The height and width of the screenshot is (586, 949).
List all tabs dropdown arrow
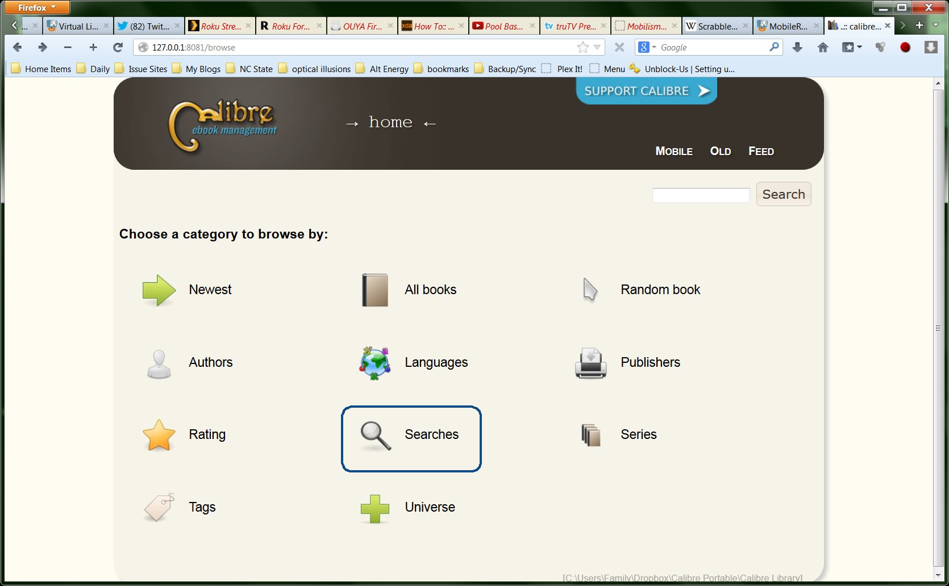tap(935, 26)
